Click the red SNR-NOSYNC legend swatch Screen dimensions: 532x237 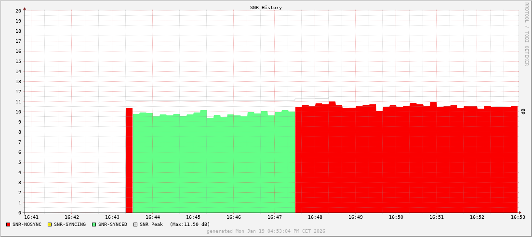[8, 225]
